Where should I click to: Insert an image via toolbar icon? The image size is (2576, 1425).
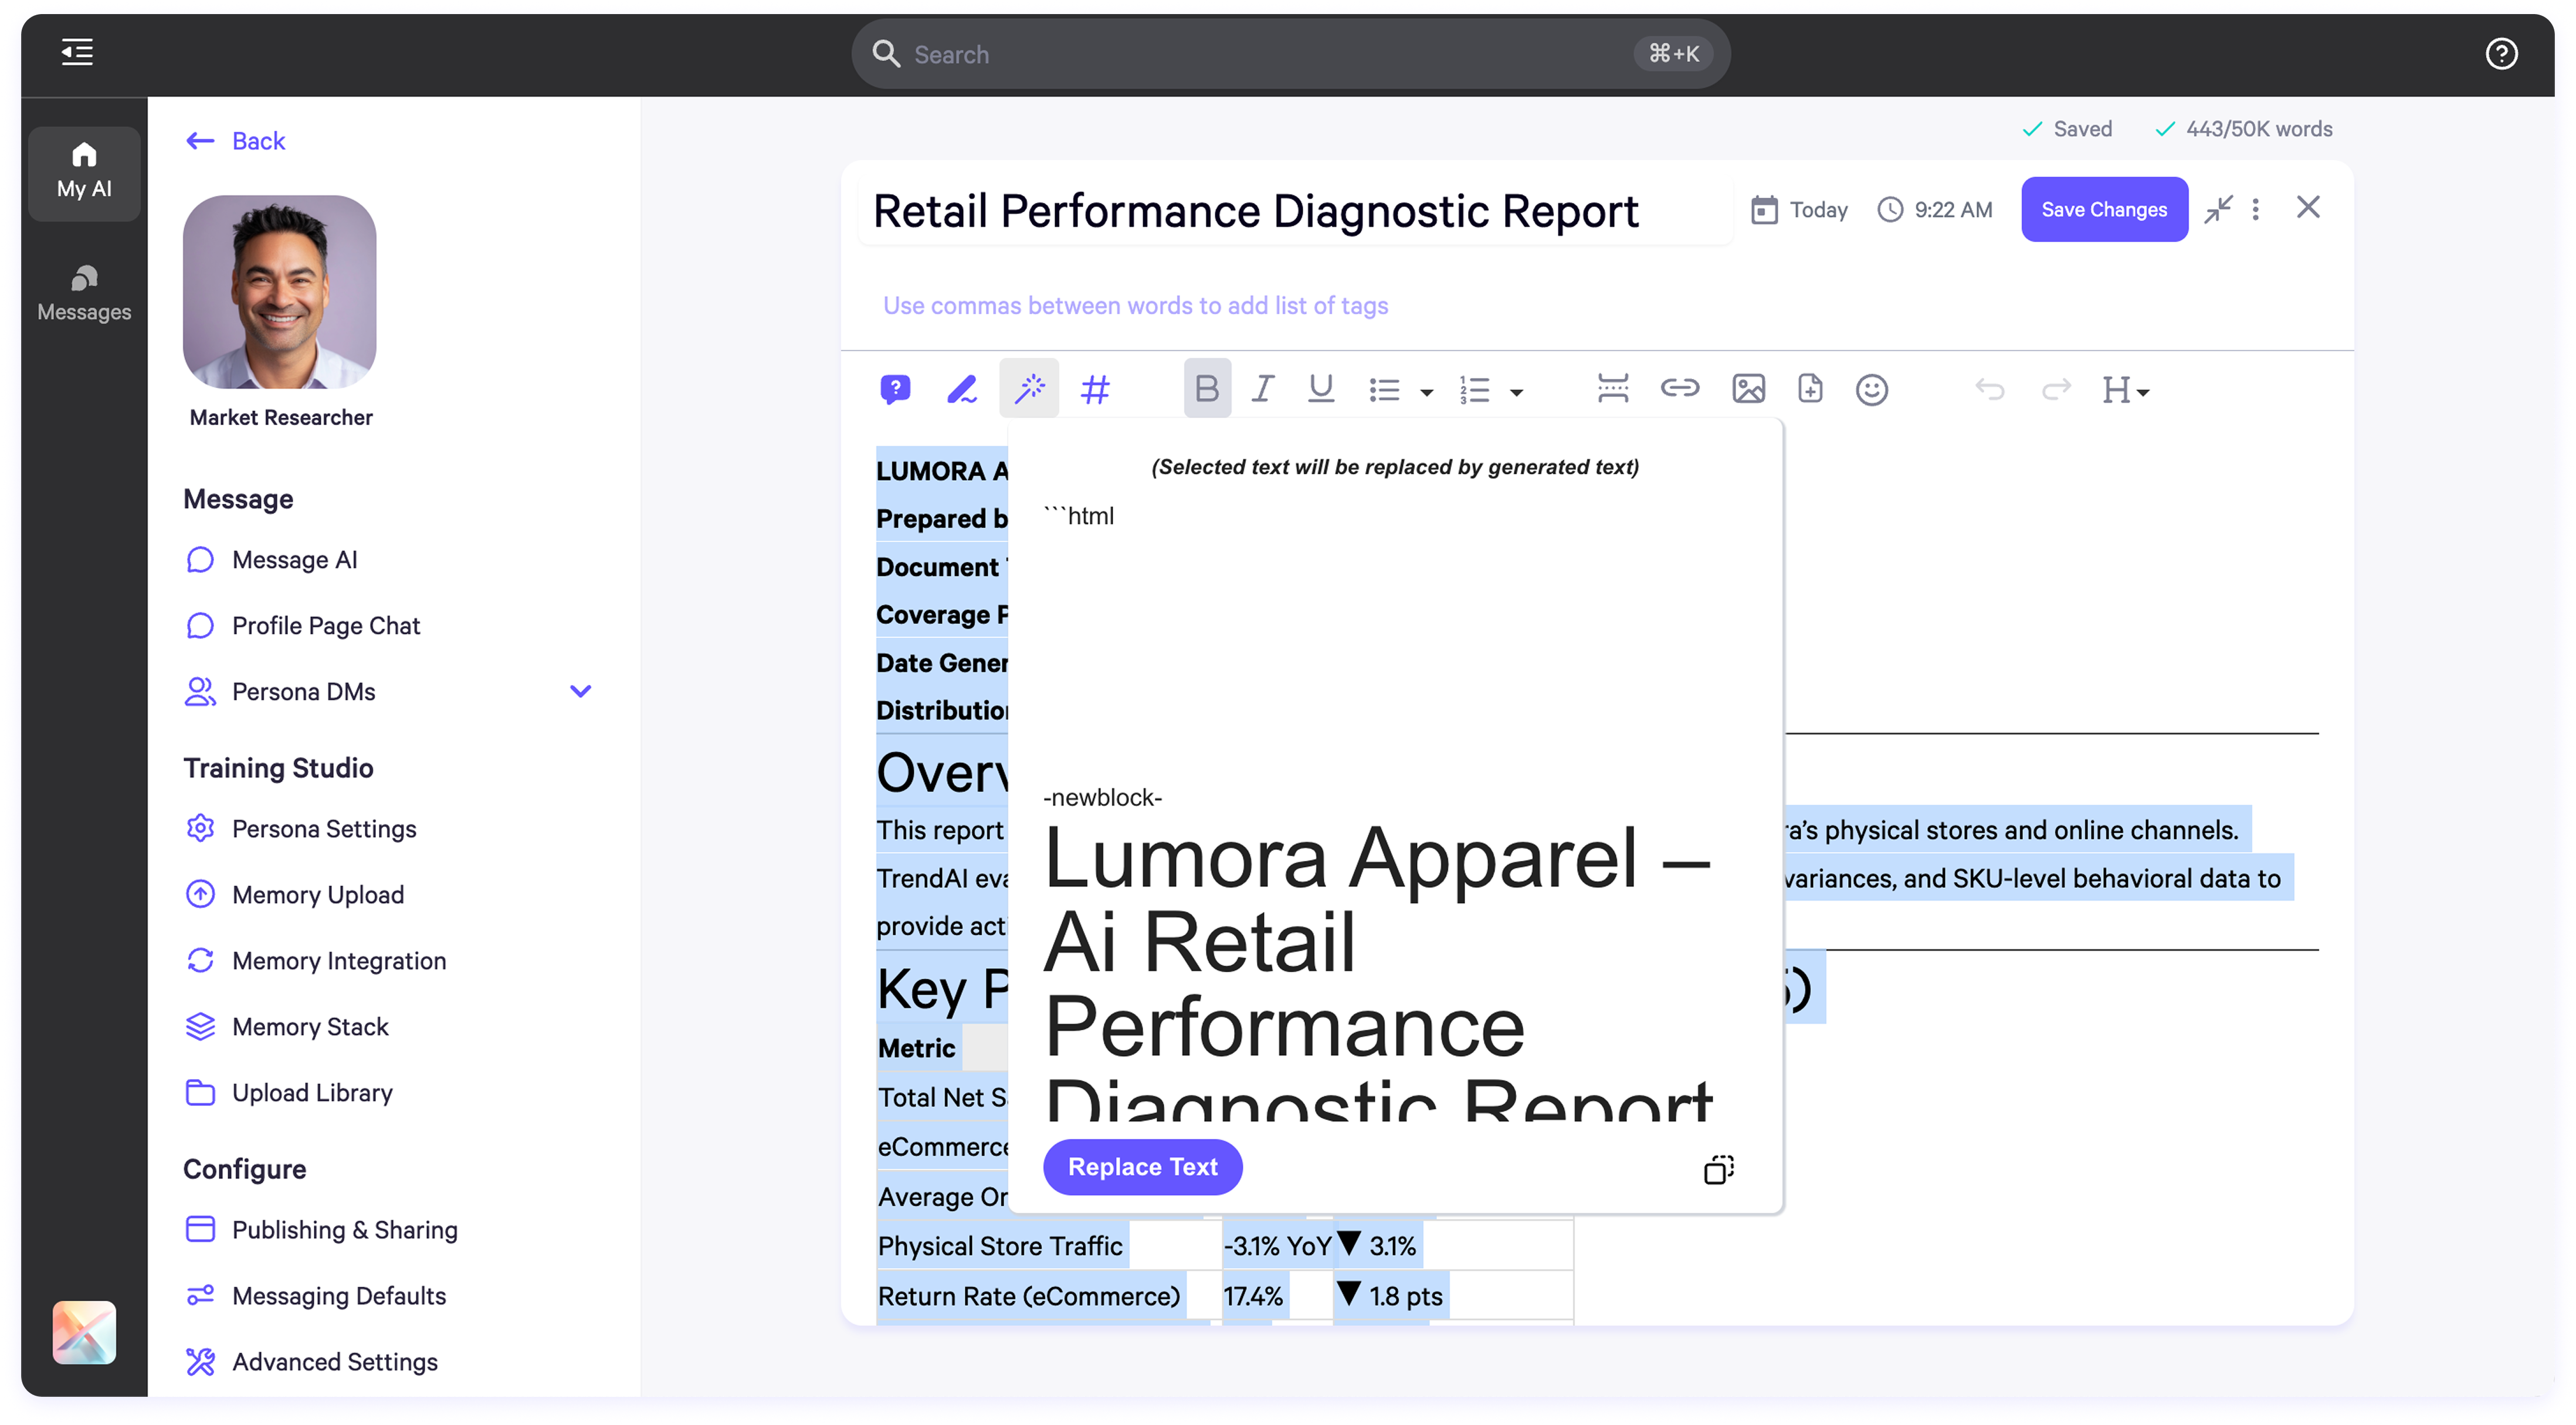coord(1748,388)
